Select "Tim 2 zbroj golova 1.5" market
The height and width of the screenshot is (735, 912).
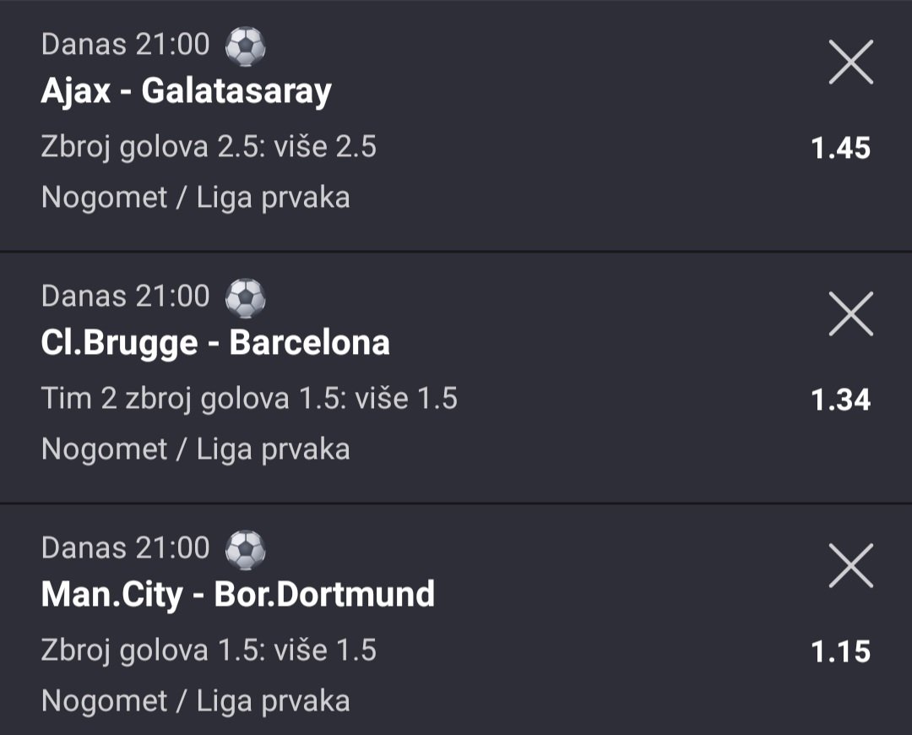tap(249, 399)
